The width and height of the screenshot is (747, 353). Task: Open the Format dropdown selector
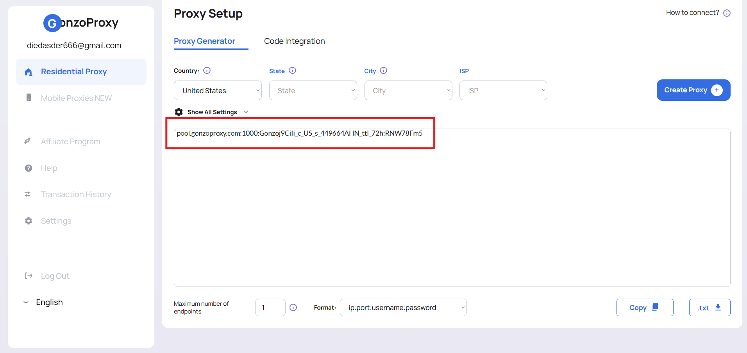(x=403, y=308)
